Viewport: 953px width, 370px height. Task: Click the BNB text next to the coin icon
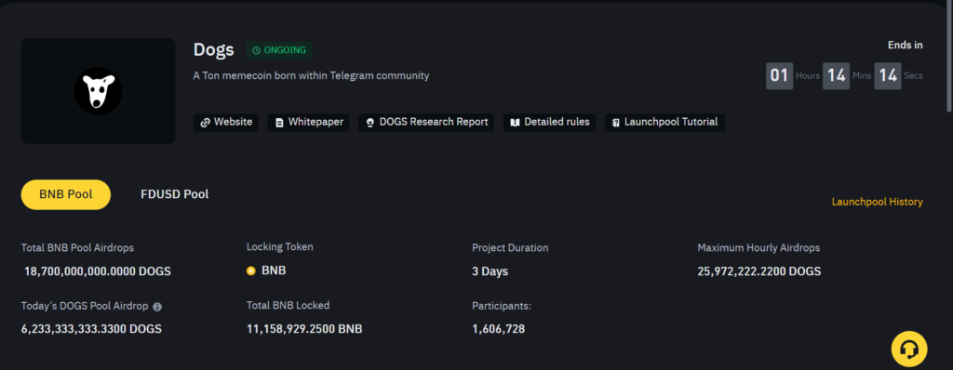tap(274, 271)
